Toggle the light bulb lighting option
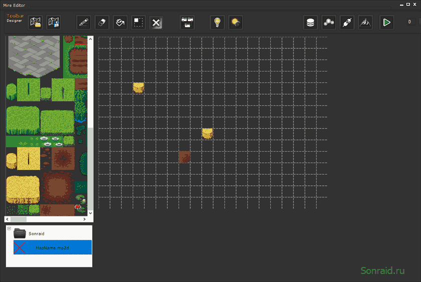421x282 pixels. tap(217, 22)
